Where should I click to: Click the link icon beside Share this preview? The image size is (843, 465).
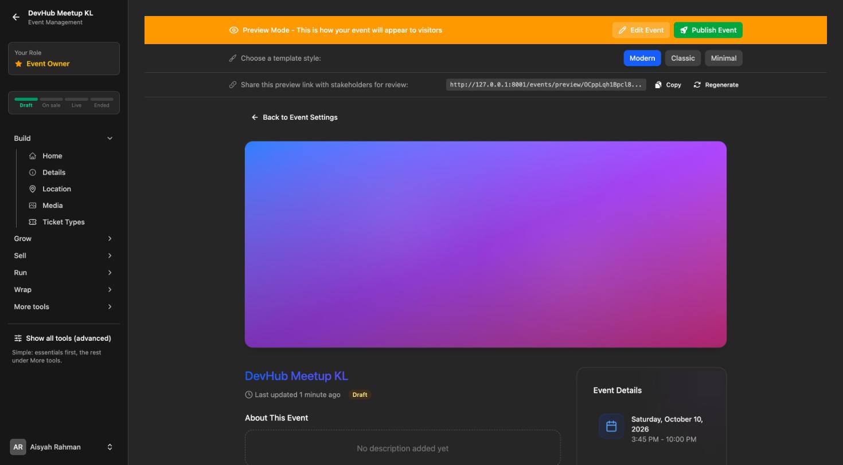coord(233,85)
